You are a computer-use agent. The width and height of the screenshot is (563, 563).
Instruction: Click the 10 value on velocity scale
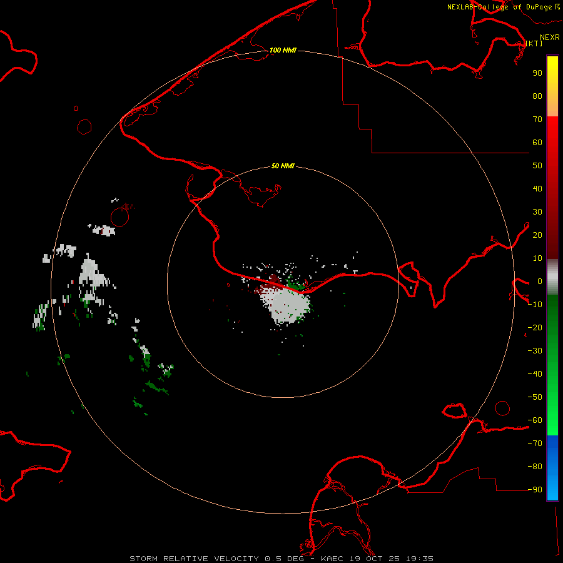[x=537, y=258]
